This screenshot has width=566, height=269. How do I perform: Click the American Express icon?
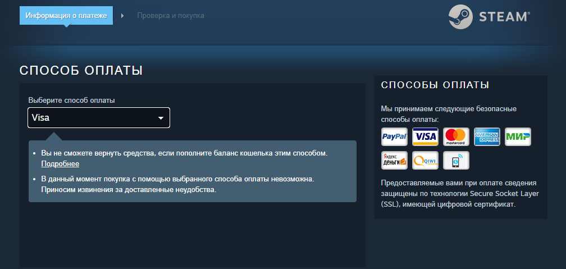click(487, 136)
